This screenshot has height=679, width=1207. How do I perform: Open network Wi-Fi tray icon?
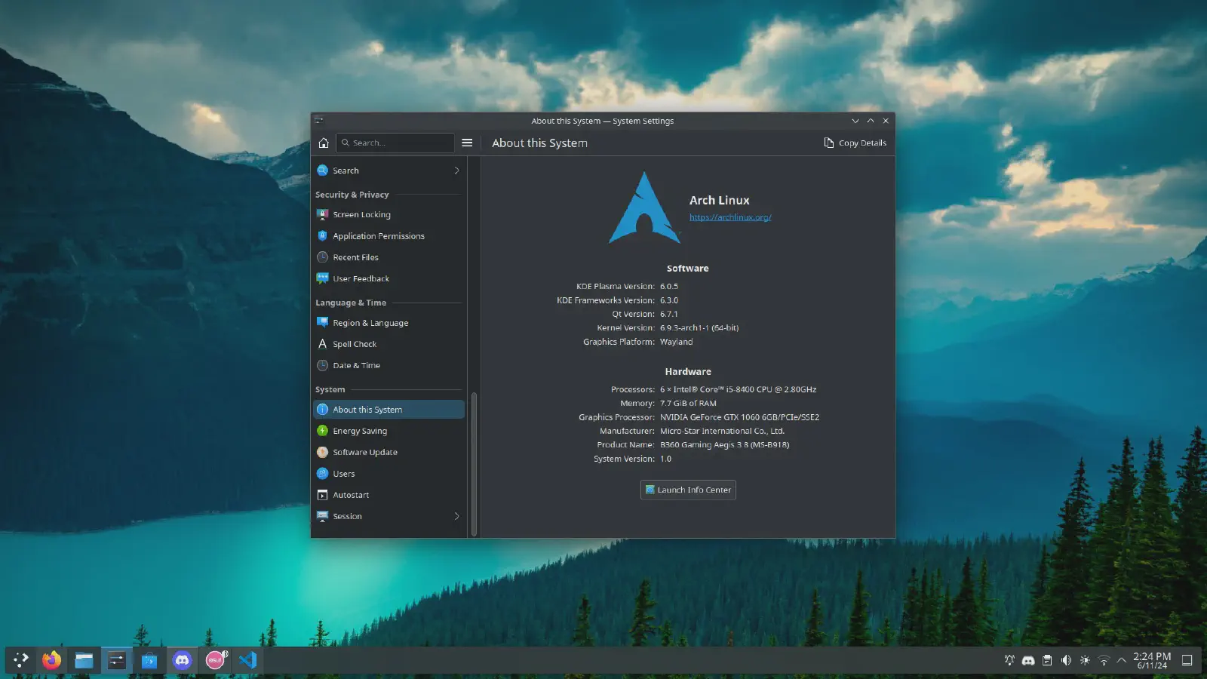1104,660
